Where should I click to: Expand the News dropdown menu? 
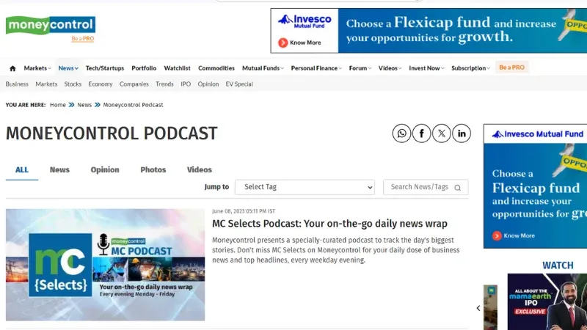68,68
